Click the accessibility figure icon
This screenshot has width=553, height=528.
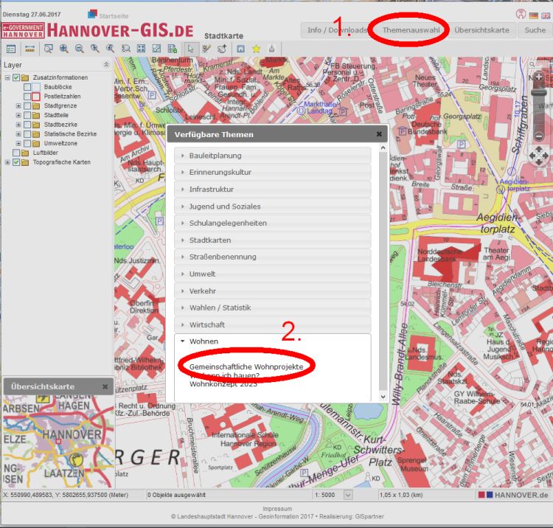tap(521, 14)
